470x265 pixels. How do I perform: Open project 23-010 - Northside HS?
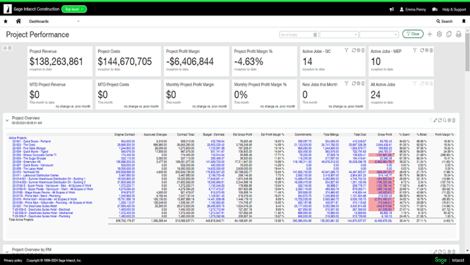(x=26, y=172)
